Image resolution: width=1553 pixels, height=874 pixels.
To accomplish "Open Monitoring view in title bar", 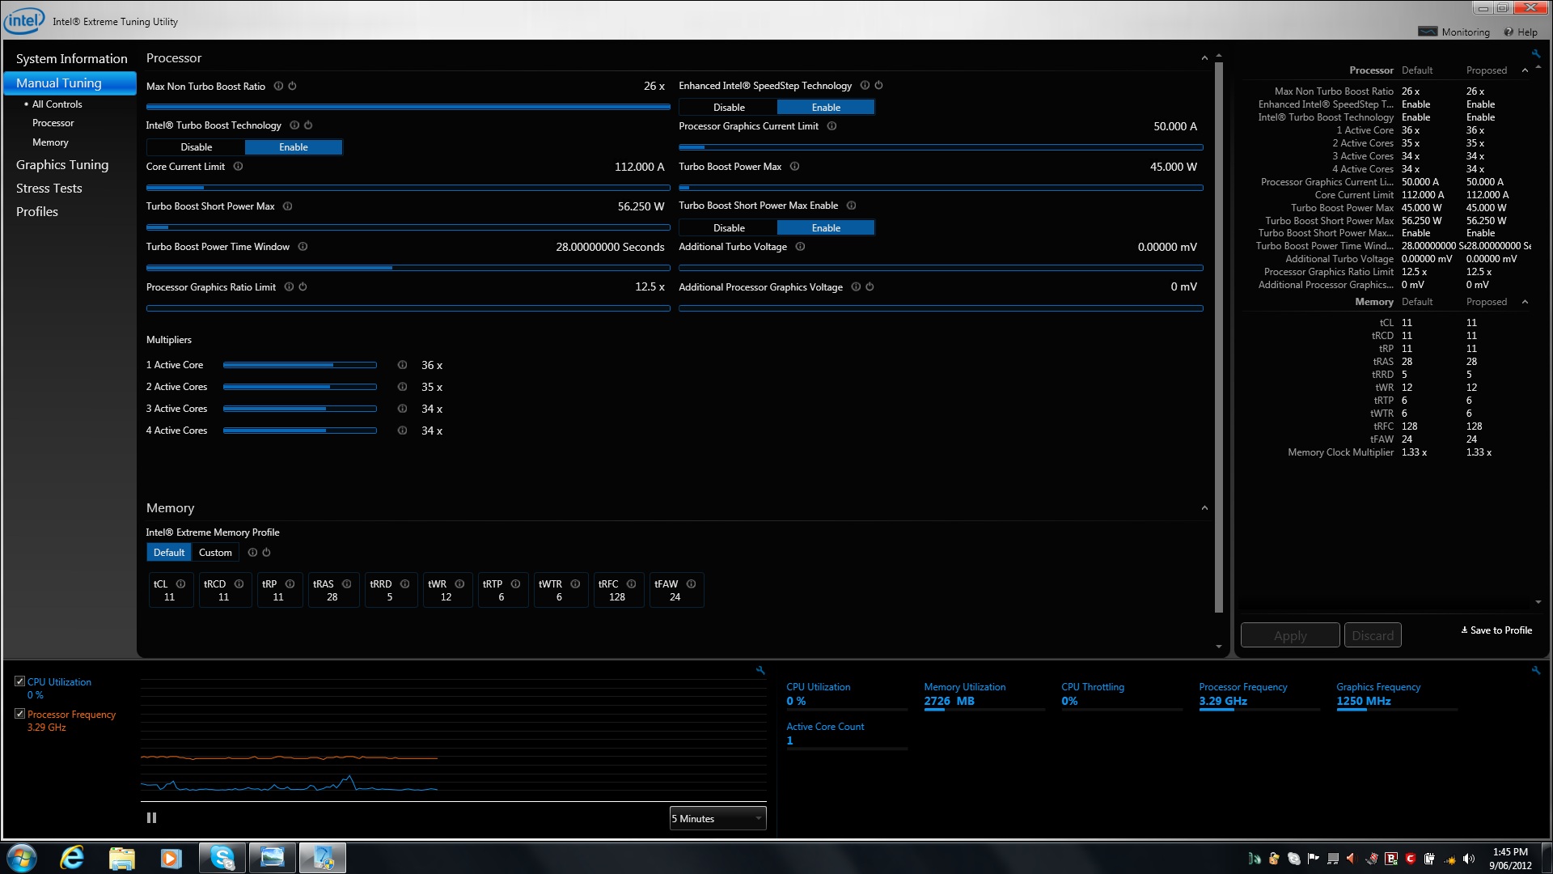I will click(x=1454, y=32).
